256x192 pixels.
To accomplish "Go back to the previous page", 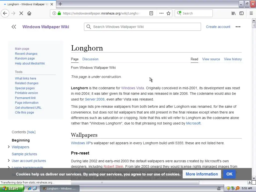I will [5, 13].
